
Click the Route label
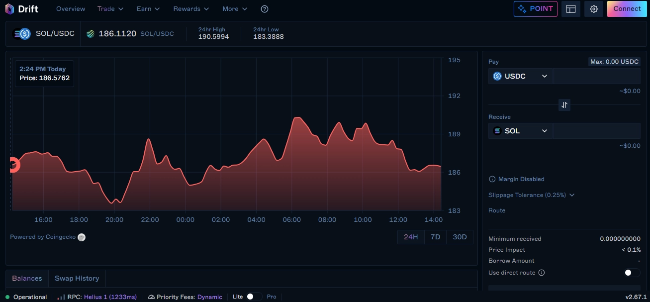497,210
